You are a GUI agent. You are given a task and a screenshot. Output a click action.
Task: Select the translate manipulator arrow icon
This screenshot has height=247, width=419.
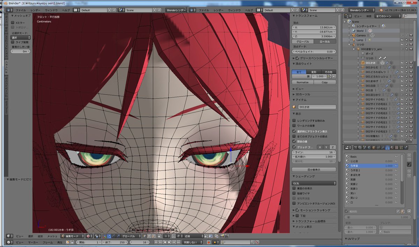[110, 236]
